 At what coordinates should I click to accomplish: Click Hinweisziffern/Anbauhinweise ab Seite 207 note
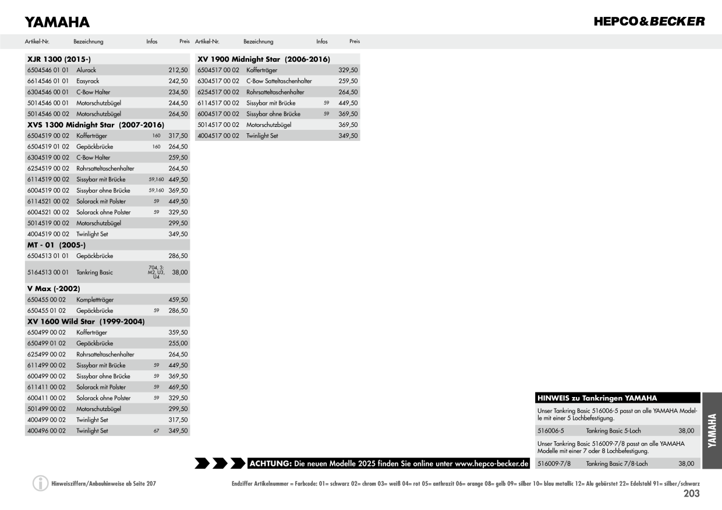[104, 483]
